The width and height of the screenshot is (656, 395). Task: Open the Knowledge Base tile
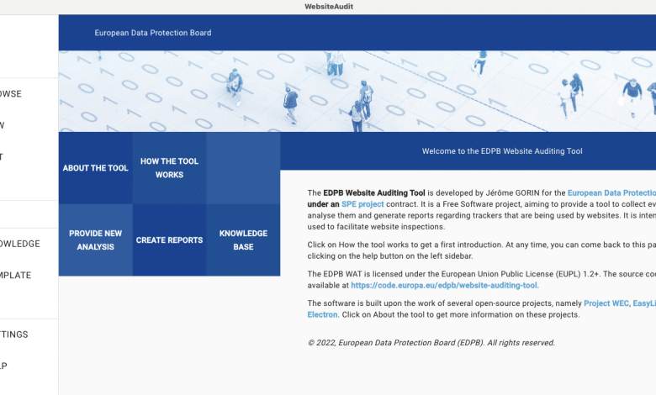pos(243,240)
